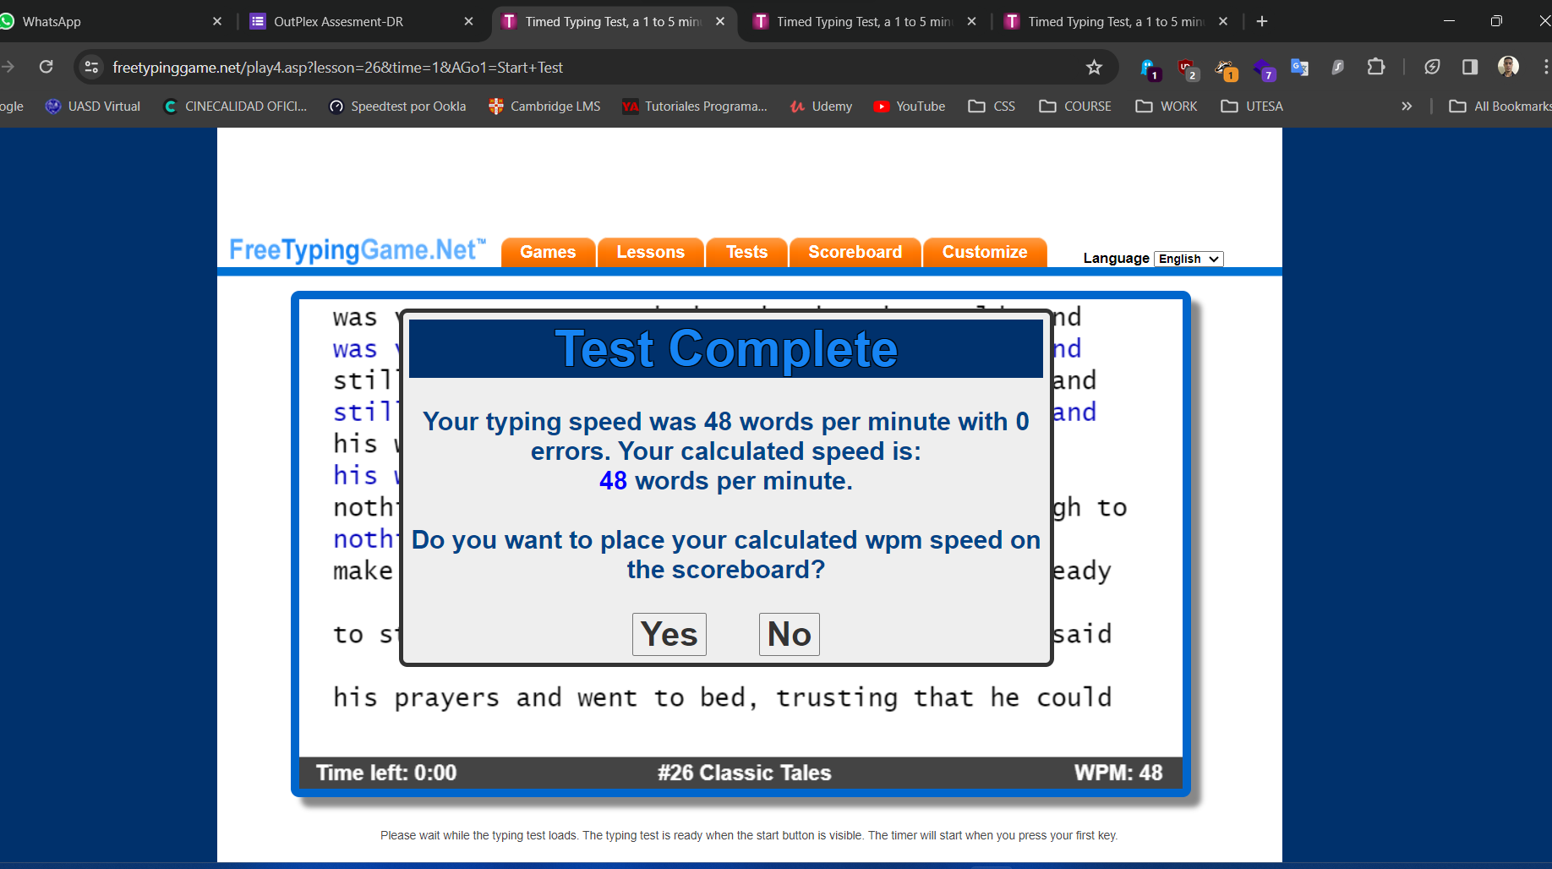Click Yes to post score to scoreboard

pyautogui.click(x=669, y=634)
